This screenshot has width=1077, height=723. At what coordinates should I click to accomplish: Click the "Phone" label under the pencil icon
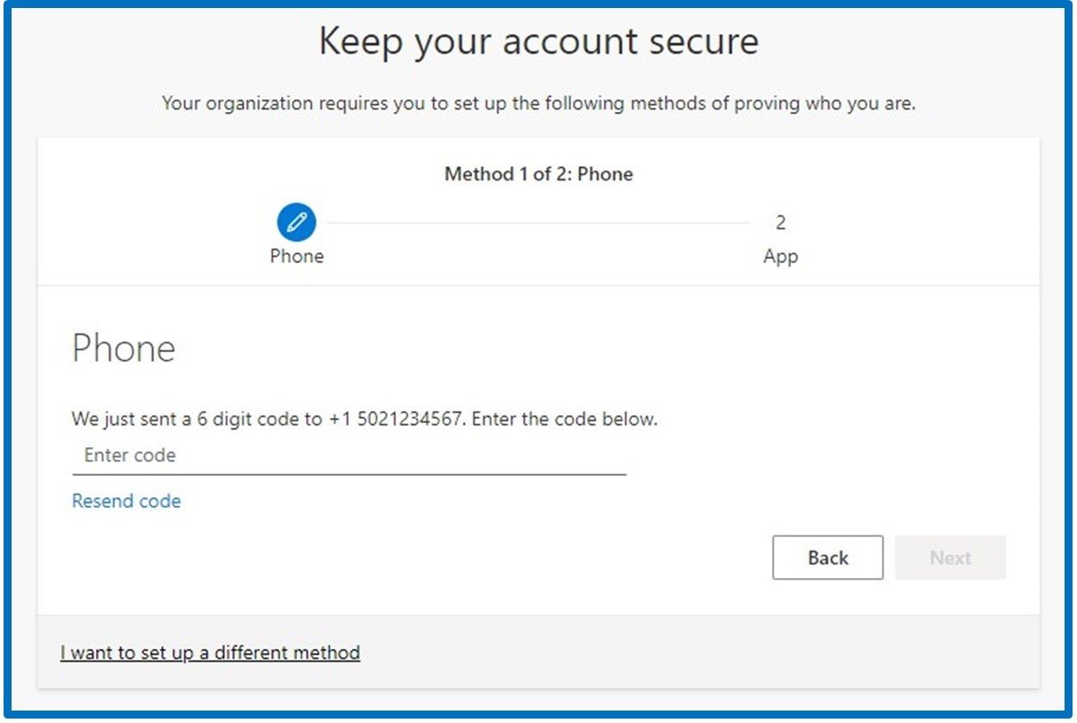[296, 256]
